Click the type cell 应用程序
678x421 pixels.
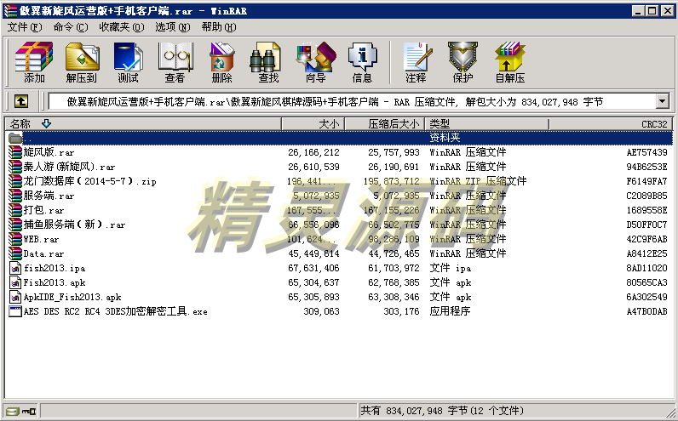pos(450,311)
